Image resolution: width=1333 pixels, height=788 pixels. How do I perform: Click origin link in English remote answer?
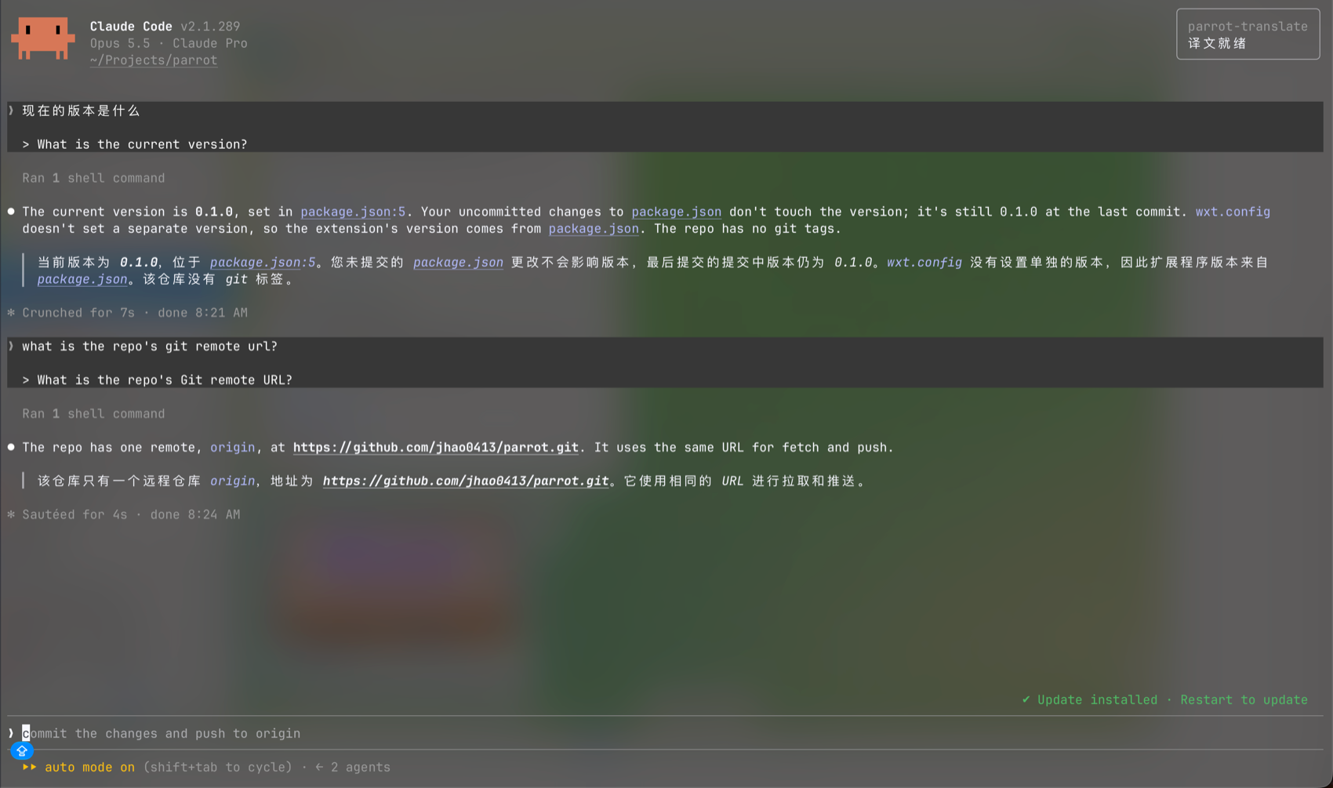[x=233, y=448]
